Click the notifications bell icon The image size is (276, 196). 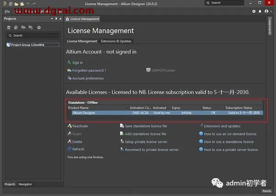coord(259,11)
